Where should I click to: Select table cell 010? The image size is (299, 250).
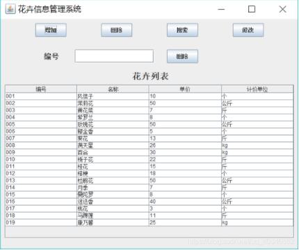click(x=41, y=160)
